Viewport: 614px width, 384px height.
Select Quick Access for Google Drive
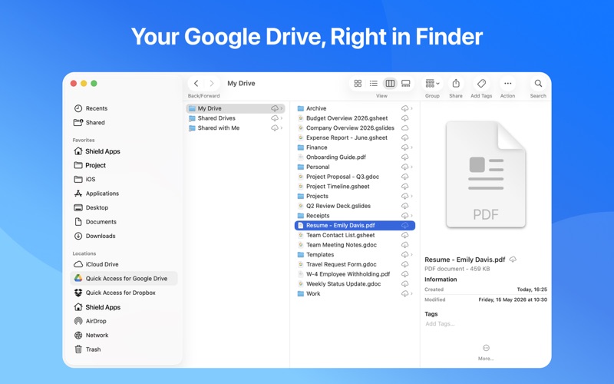(x=124, y=278)
